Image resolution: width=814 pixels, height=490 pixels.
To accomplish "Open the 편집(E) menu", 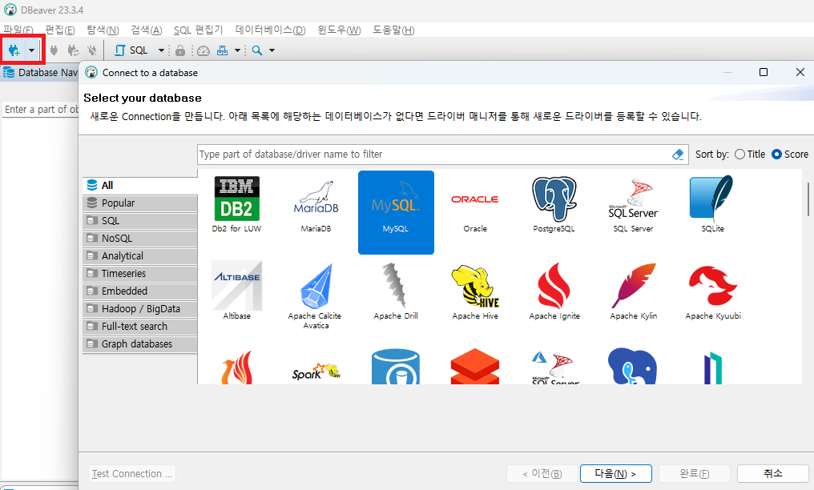I will coord(60,30).
